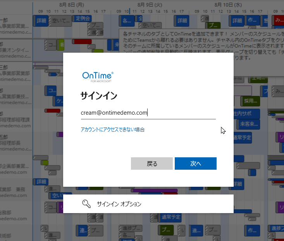Click the OnTime for Microsoft logo
Viewport: 284px width, 241px height.
[x=98, y=77]
